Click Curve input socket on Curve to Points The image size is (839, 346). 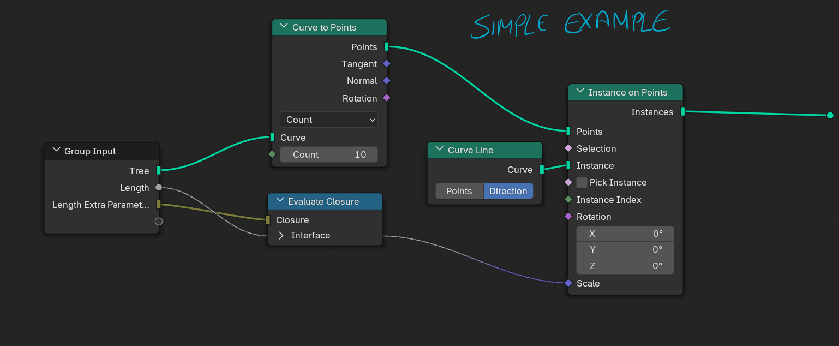click(272, 137)
